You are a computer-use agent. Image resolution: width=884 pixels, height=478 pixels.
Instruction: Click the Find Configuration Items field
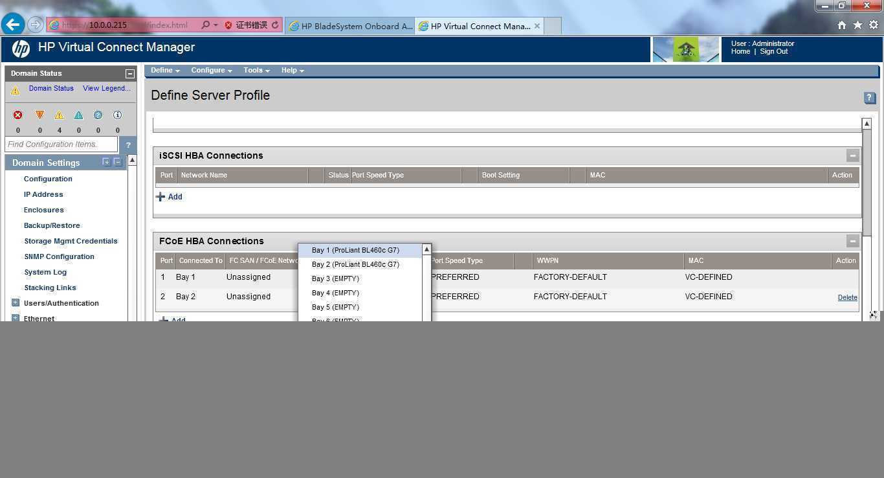click(x=61, y=144)
